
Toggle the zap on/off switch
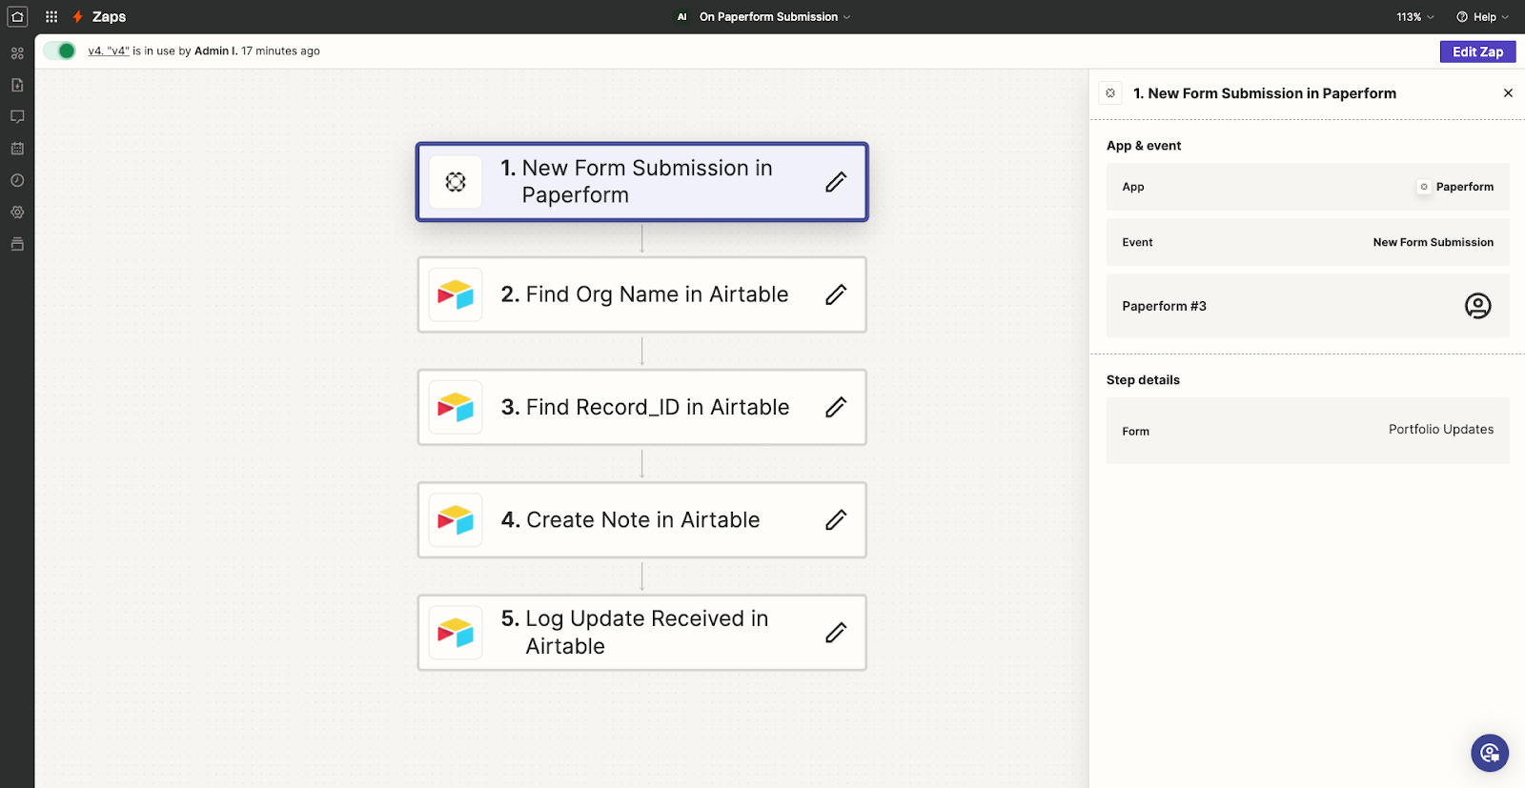click(x=60, y=51)
